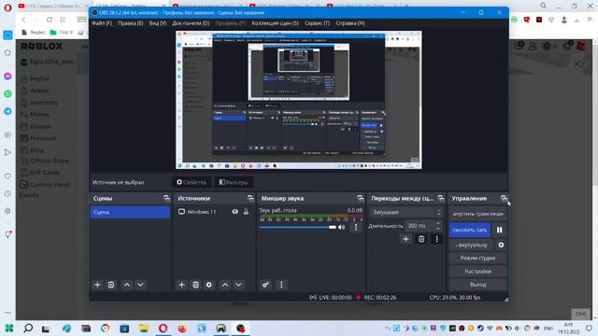Open the Коллекция сцен menu
The height and width of the screenshot is (336, 598).
pos(275,22)
